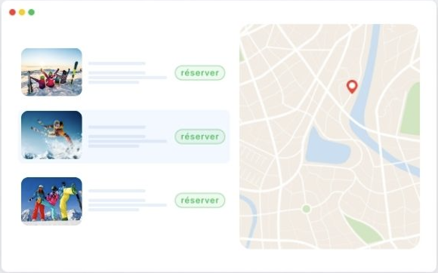Minimize the window using the yellow dot
This screenshot has width=438, height=273.
(x=22, y=12)
